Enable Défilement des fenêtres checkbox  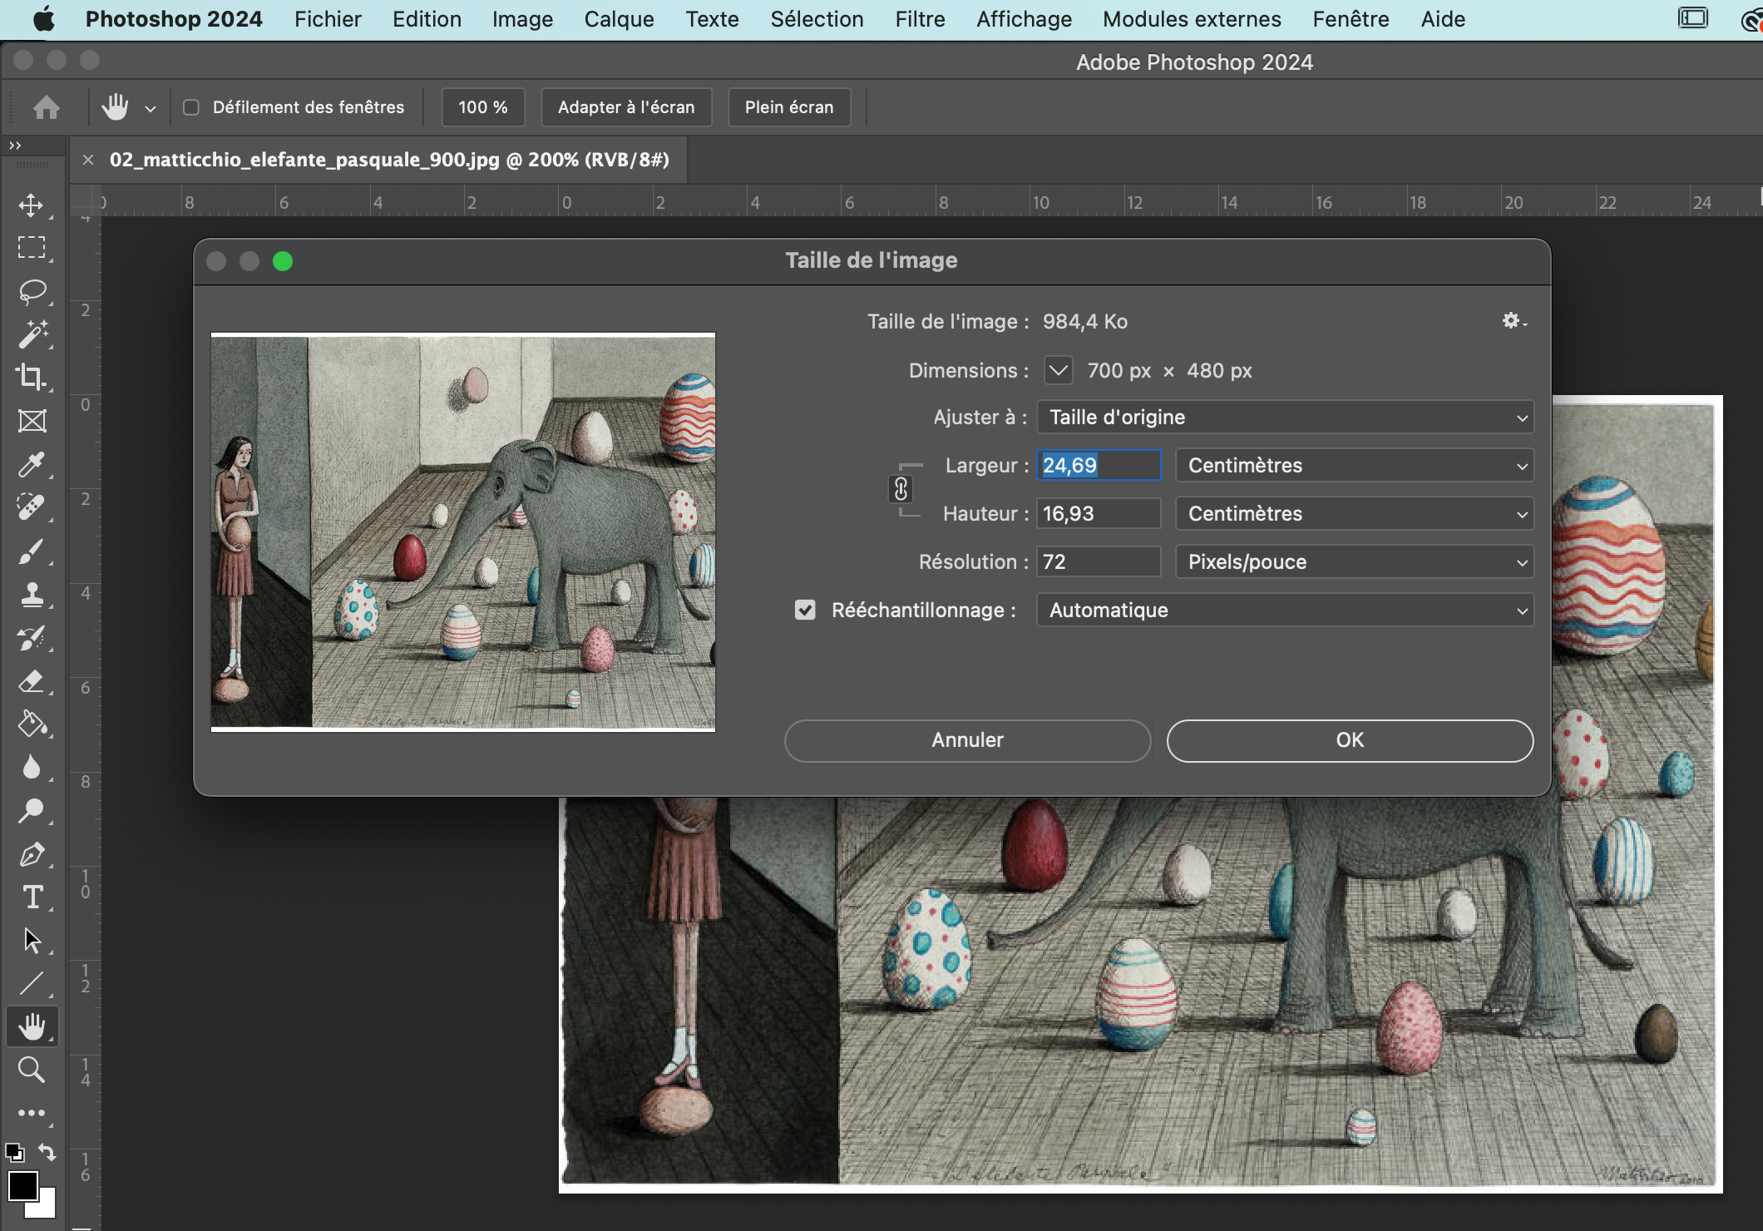(x=191, y=107)
